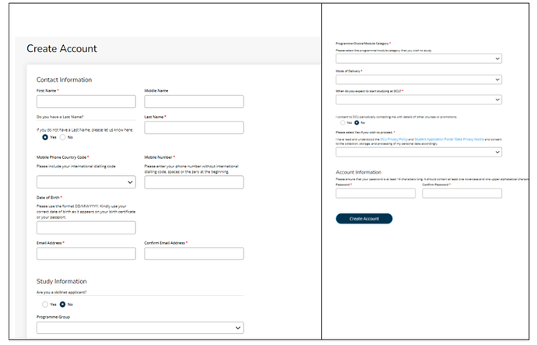Select No for having a Last Name
The width and height of the screenshot is (537, 345).
click(63, 137)
